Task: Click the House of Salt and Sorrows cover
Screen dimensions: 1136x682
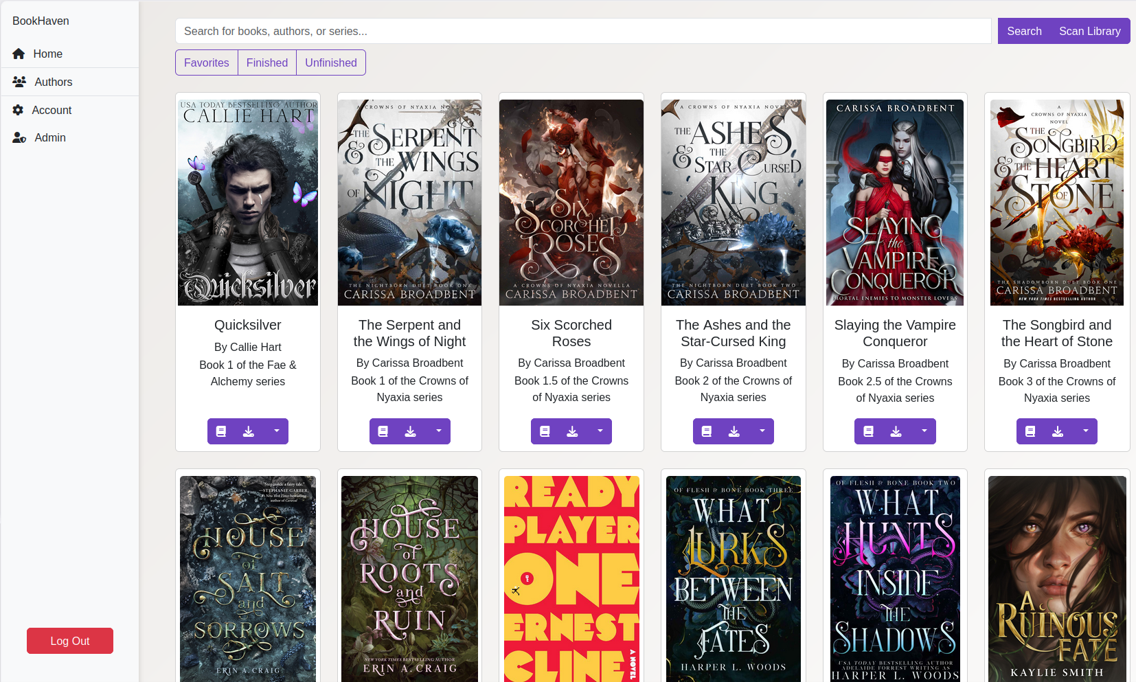Action: pos(248,579)
